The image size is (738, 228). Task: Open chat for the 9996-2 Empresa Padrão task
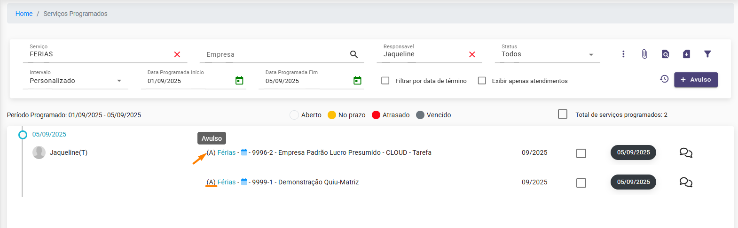pos(686,152)
